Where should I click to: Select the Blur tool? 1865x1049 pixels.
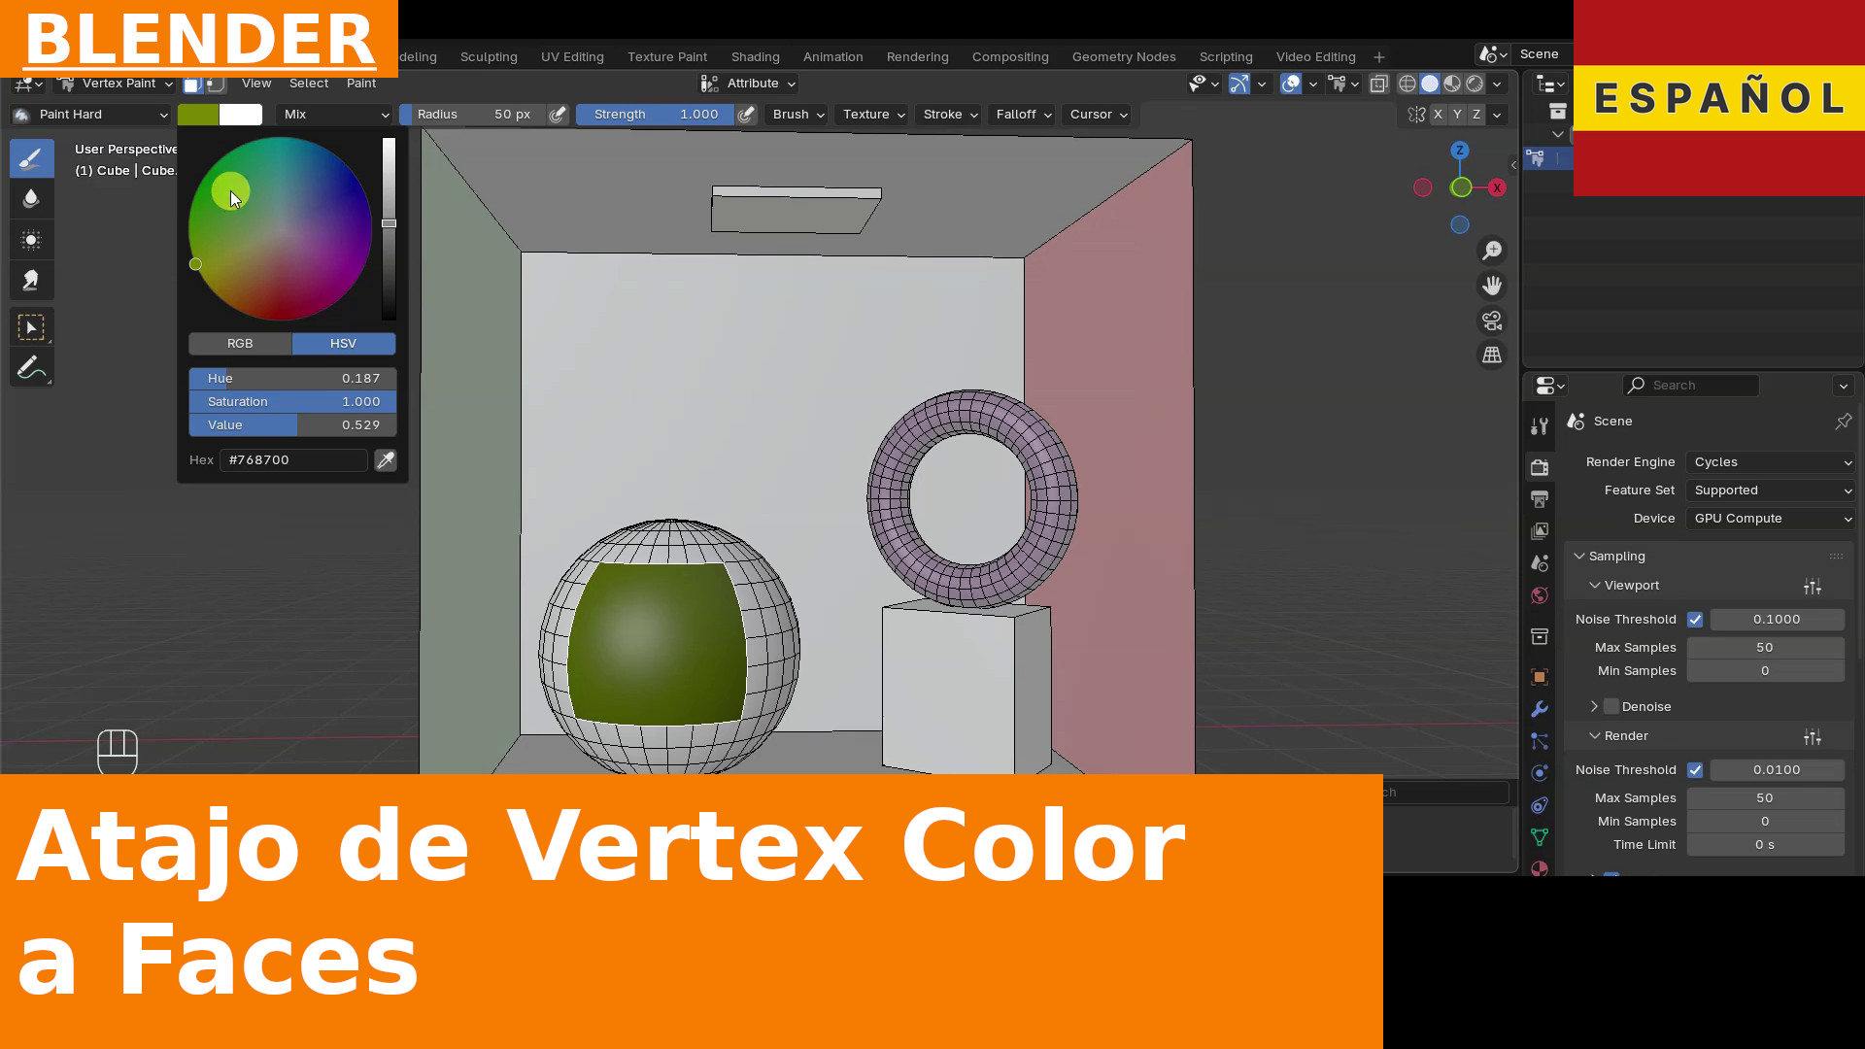pyautogui.click(x=31, y=199)
